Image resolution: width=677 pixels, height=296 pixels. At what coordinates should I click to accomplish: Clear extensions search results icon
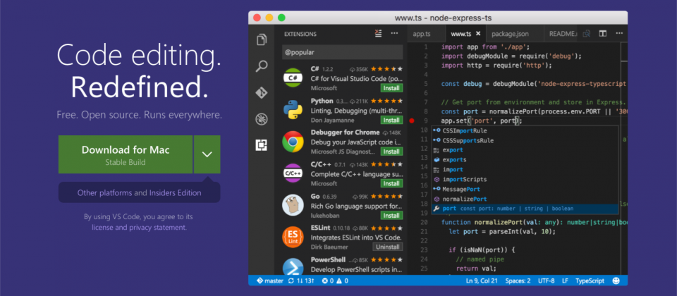click(379, 34)
